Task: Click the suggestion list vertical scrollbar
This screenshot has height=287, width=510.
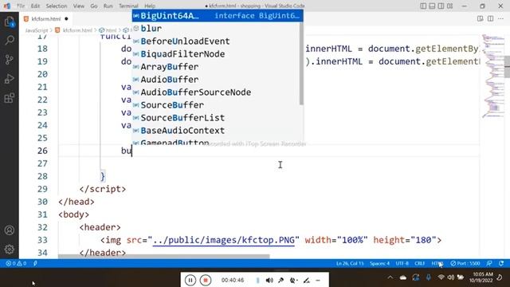Action: pyautogui.click(x=301, y=64)
